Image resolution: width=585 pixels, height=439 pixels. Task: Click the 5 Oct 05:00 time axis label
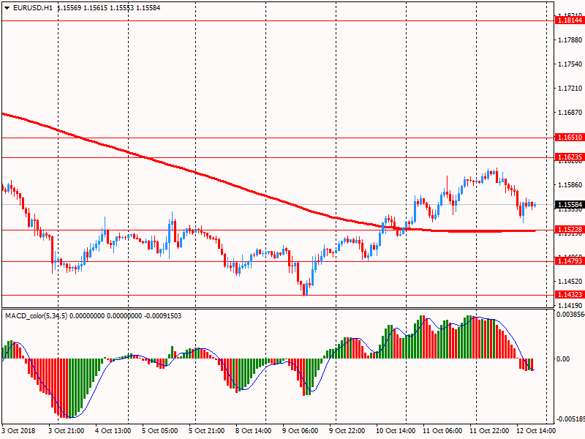[x=160, y=431]
